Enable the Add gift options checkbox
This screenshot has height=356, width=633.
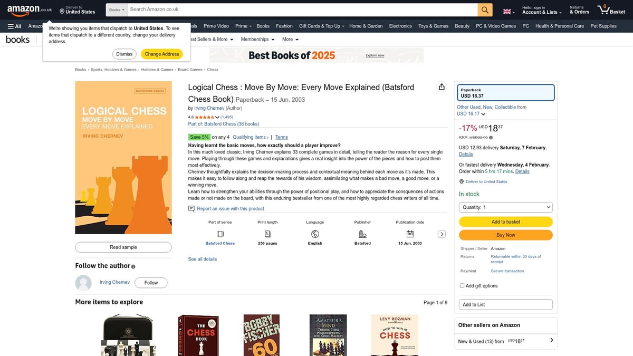[462, 285]
